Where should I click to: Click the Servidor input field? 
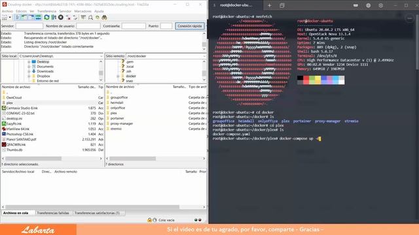tap(29, 26)
